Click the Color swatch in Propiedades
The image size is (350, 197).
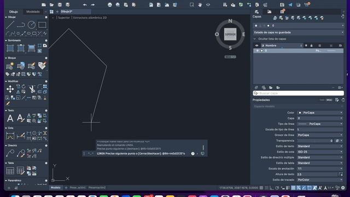coord(300,113)
